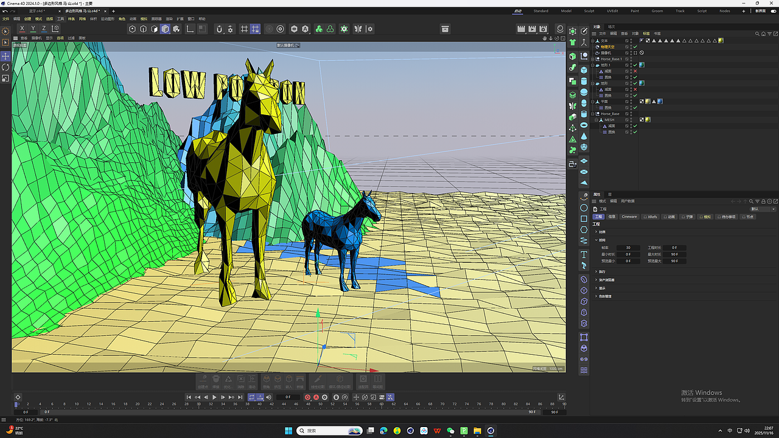Image resolution: width=779 pixels, height=438 pixels.
Task: Switch to Polygons mode icon
Action: point(154,29)
